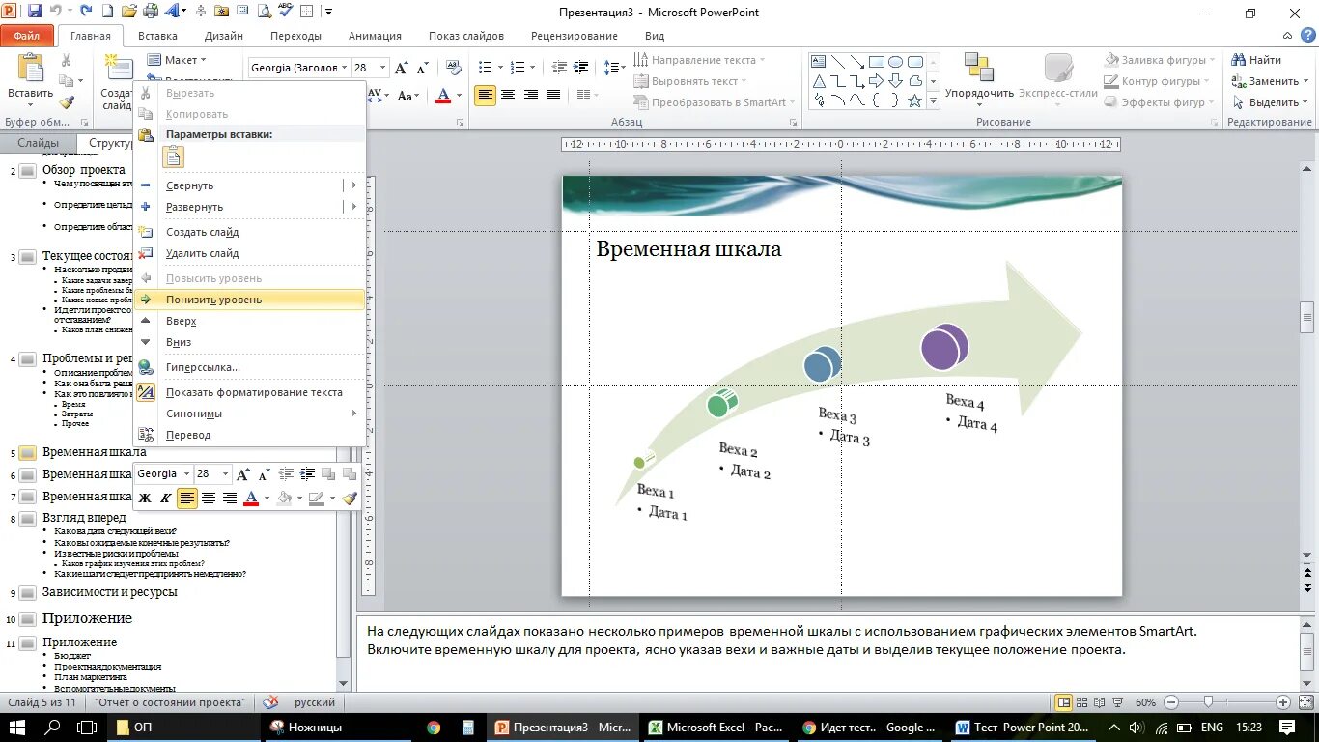Toggle center alignment in ribbon paragraph group
1319x742 pixels.
507,96
